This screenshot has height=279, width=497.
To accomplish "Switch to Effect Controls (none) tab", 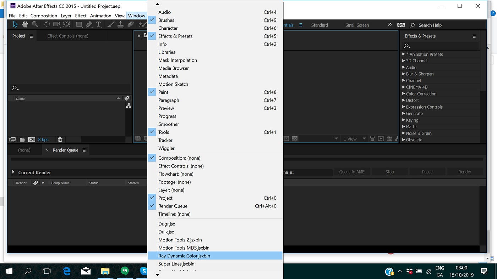I will coord(68,36).
